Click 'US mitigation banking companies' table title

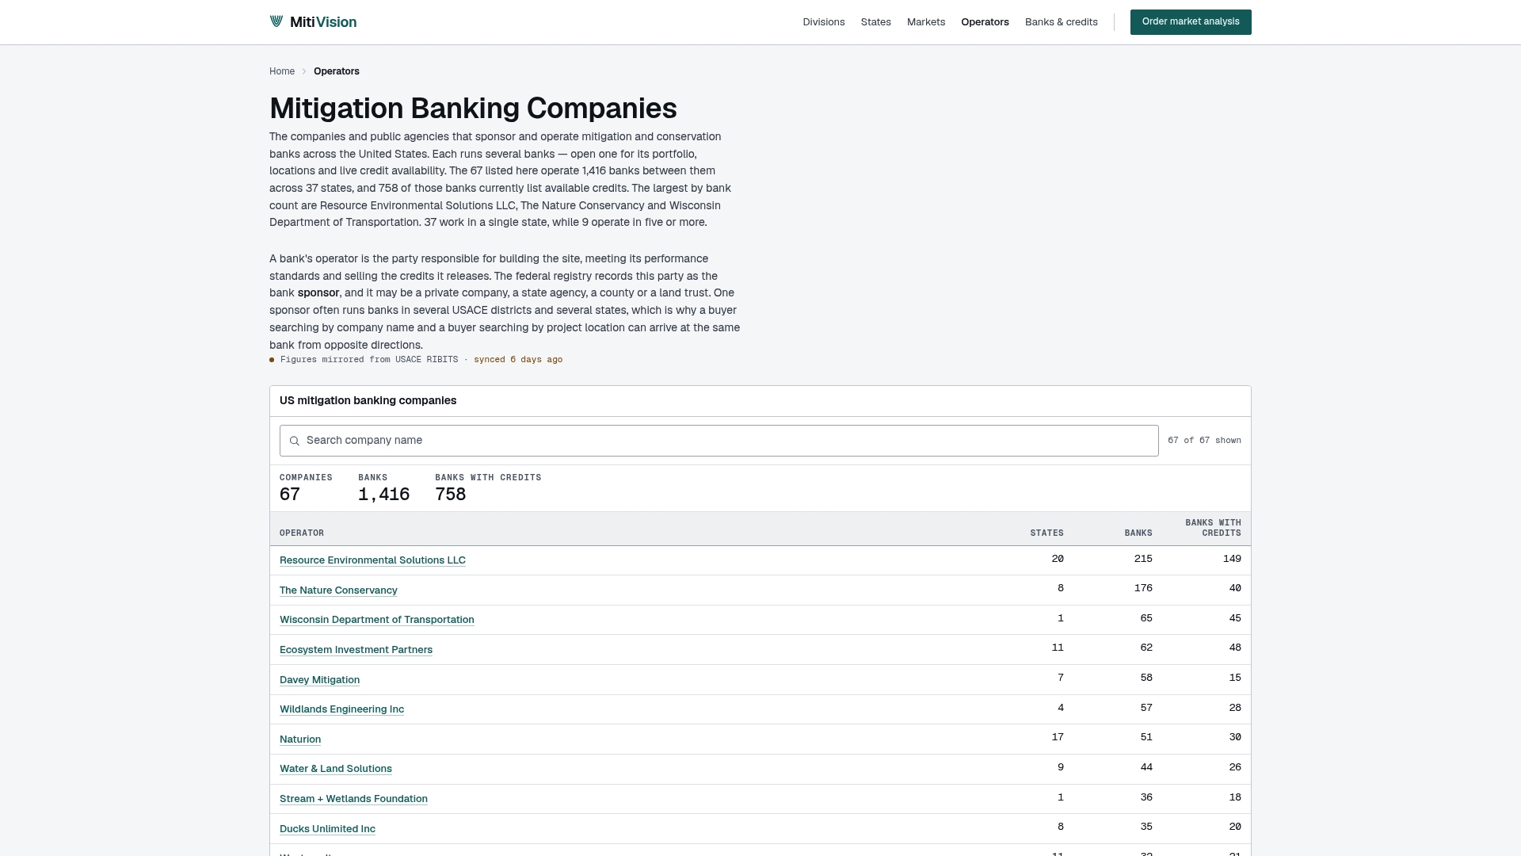coord(368,401)
